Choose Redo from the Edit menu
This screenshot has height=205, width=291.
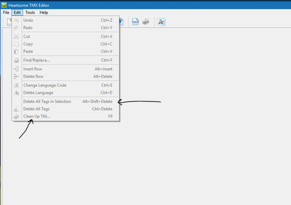tap(65, 28)
